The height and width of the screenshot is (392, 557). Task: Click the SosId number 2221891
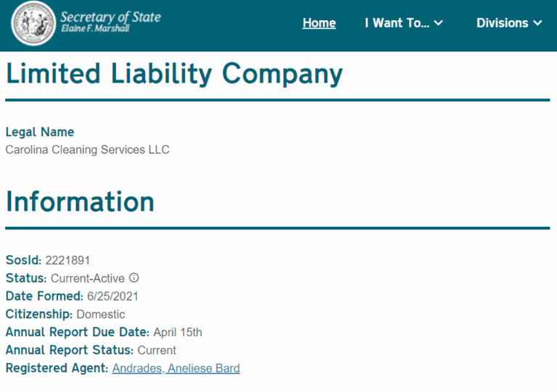pyautogui.click(x=67, y=260)
